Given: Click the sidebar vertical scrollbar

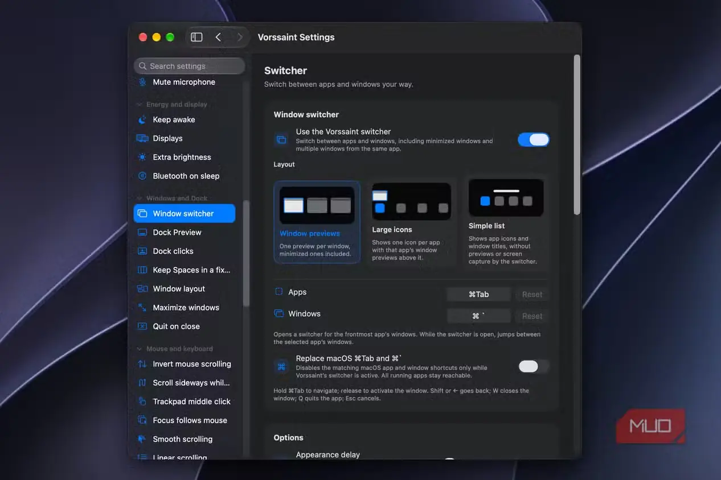Looking at the screenshot, I should point(246,253).
